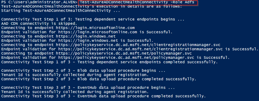
Task: Click the Step 1 completed successfully line
Action: [x=109, y=62]
